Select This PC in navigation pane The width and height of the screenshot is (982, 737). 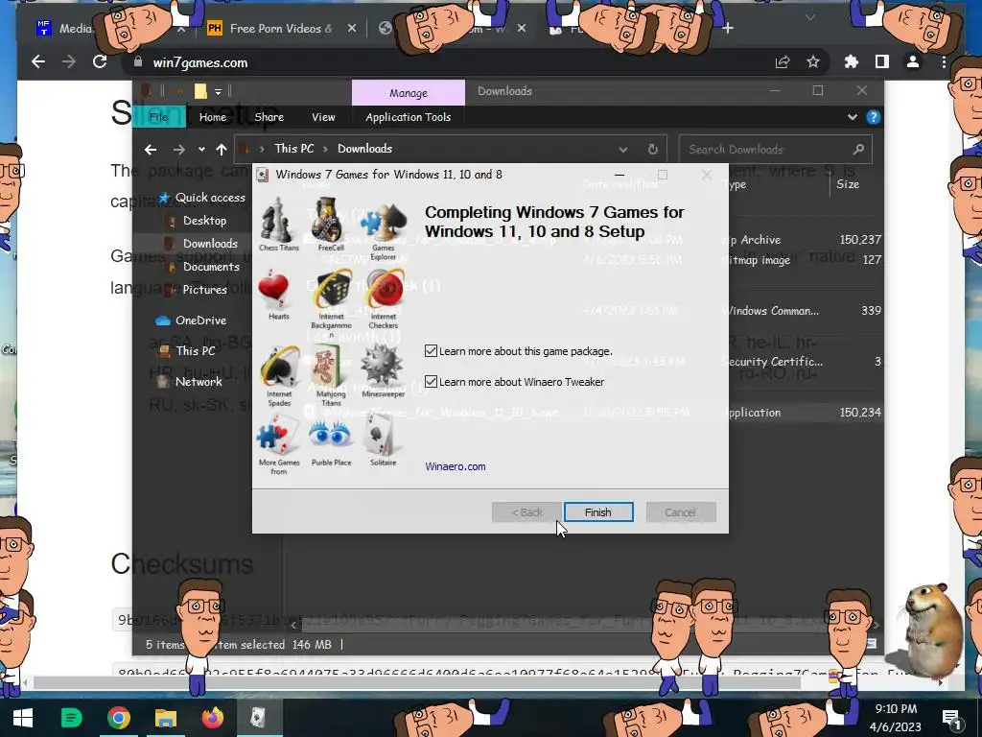coord(186,351)
